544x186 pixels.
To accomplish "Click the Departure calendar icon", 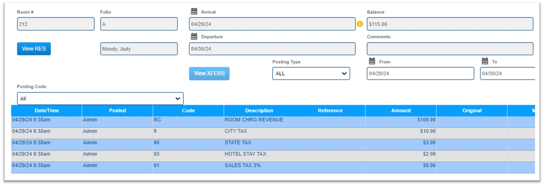I will 194,36.
